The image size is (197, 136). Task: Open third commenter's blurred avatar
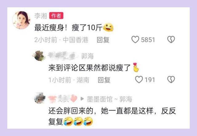[x=40, y=98]
